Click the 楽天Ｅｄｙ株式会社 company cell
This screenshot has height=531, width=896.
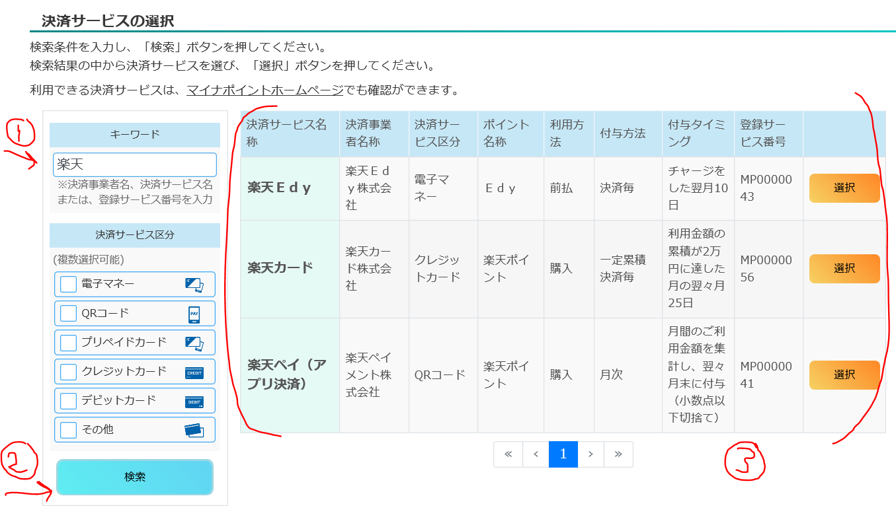pos(374,188)
